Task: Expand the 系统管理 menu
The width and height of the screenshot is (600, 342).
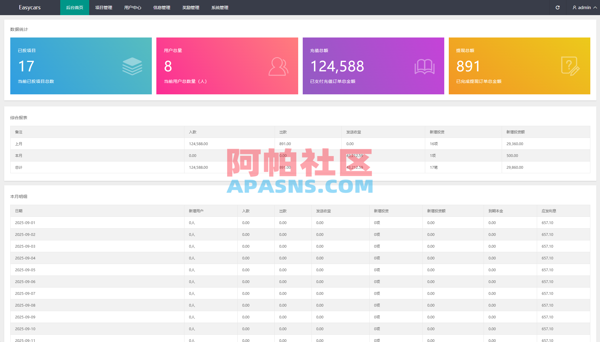Action: pyautogui.click(x=220, y=8)
